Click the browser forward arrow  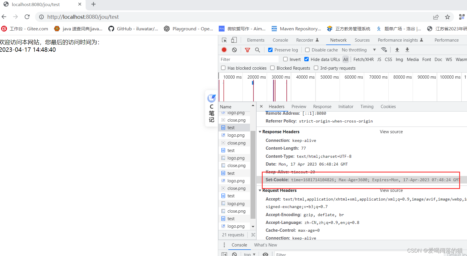tap(15, 17)
